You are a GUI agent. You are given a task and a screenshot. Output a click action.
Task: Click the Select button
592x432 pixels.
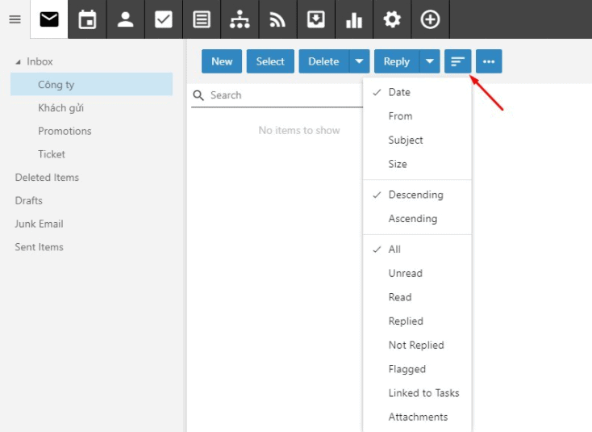click(x=270, y=61)
